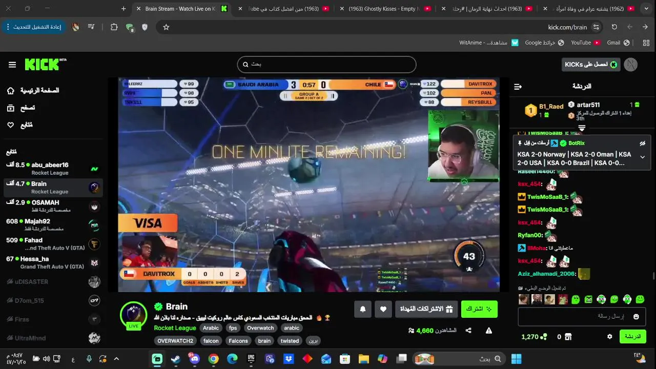Screen dimensions: 656x369
Task: Click the falcon tag
Action: 211,341
